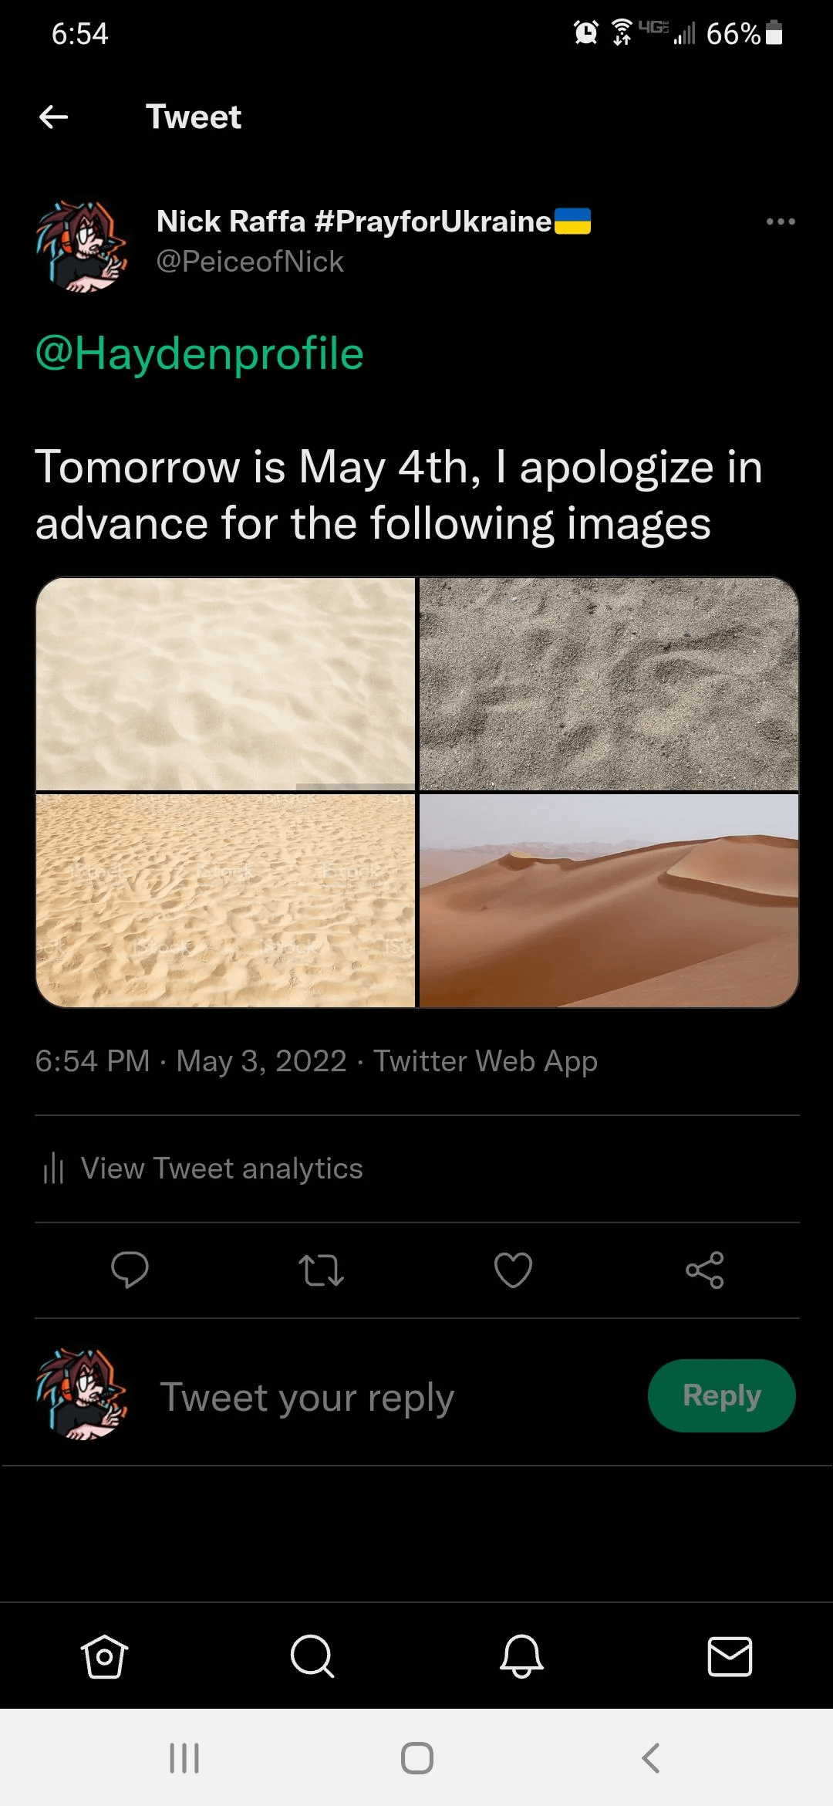Open the Home tab in bottom bar
This screenshot has width=833, height=1806.
[x=104, y=1656]
